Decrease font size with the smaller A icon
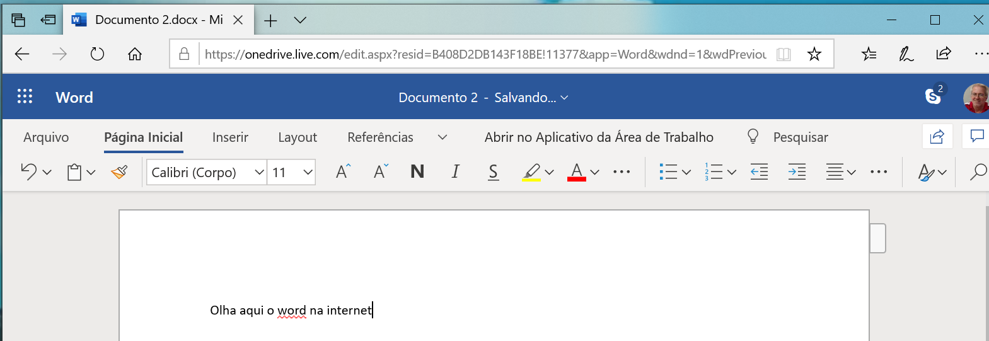The height and width of the screenshot is (341, 989). tap(381, 171)
